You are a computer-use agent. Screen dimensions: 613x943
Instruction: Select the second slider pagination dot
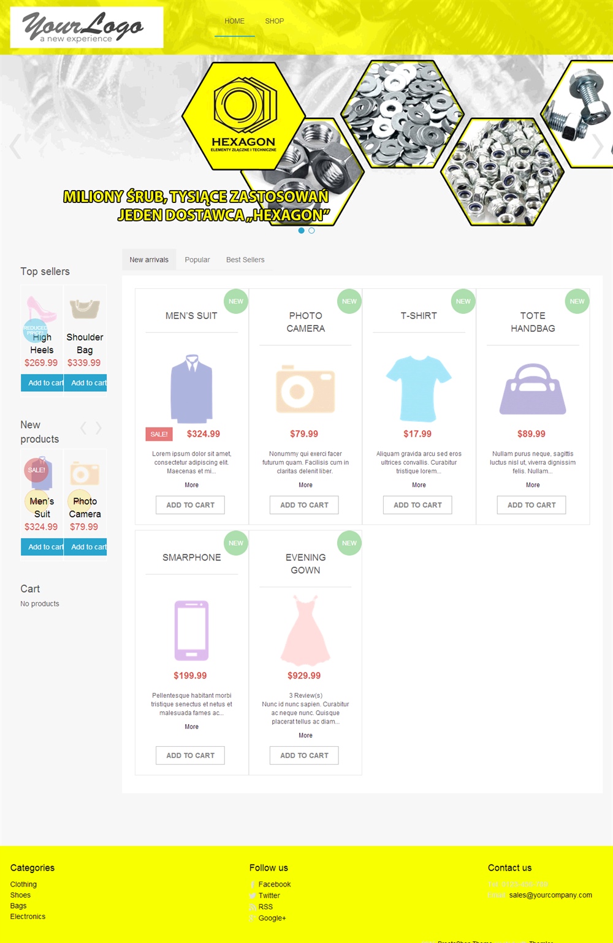(x=311, y=231)
